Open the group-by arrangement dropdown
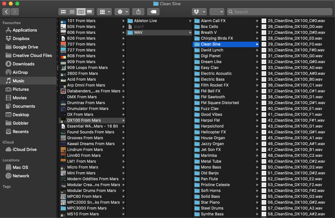The image size is (335, 218). pyautogui.click(x=105, y=12)
